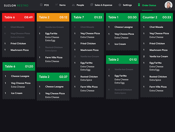Click the Items fork-and-knife icon
The width and height of the screenshot is (175, 132).
click(x=56, y=5)
